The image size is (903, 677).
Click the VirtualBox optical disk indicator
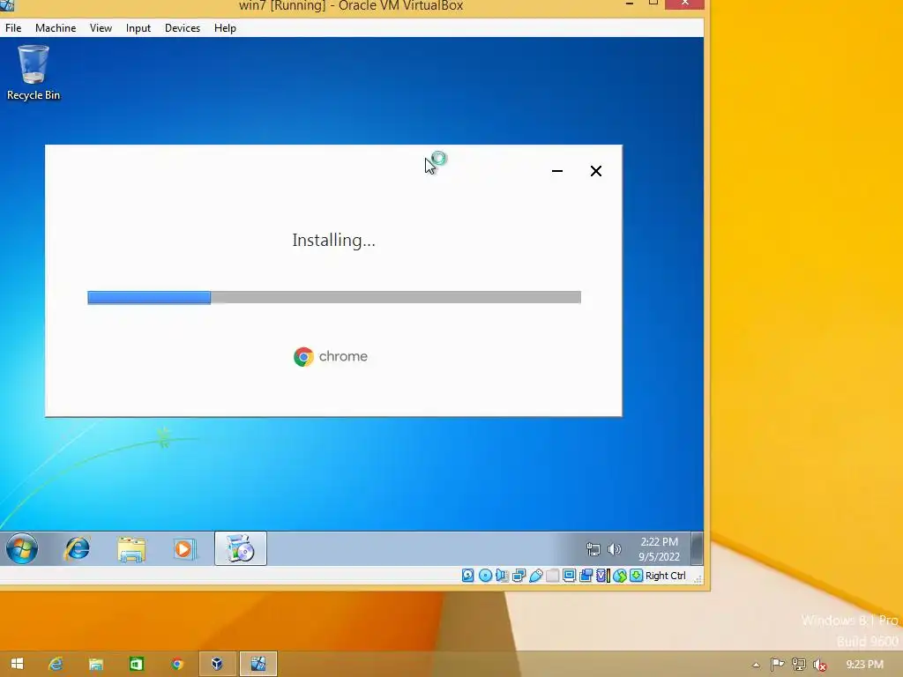[485, 575]
